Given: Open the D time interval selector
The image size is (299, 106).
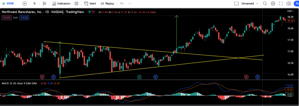Looking at the screenshot, I should click(x=34, y=3).
